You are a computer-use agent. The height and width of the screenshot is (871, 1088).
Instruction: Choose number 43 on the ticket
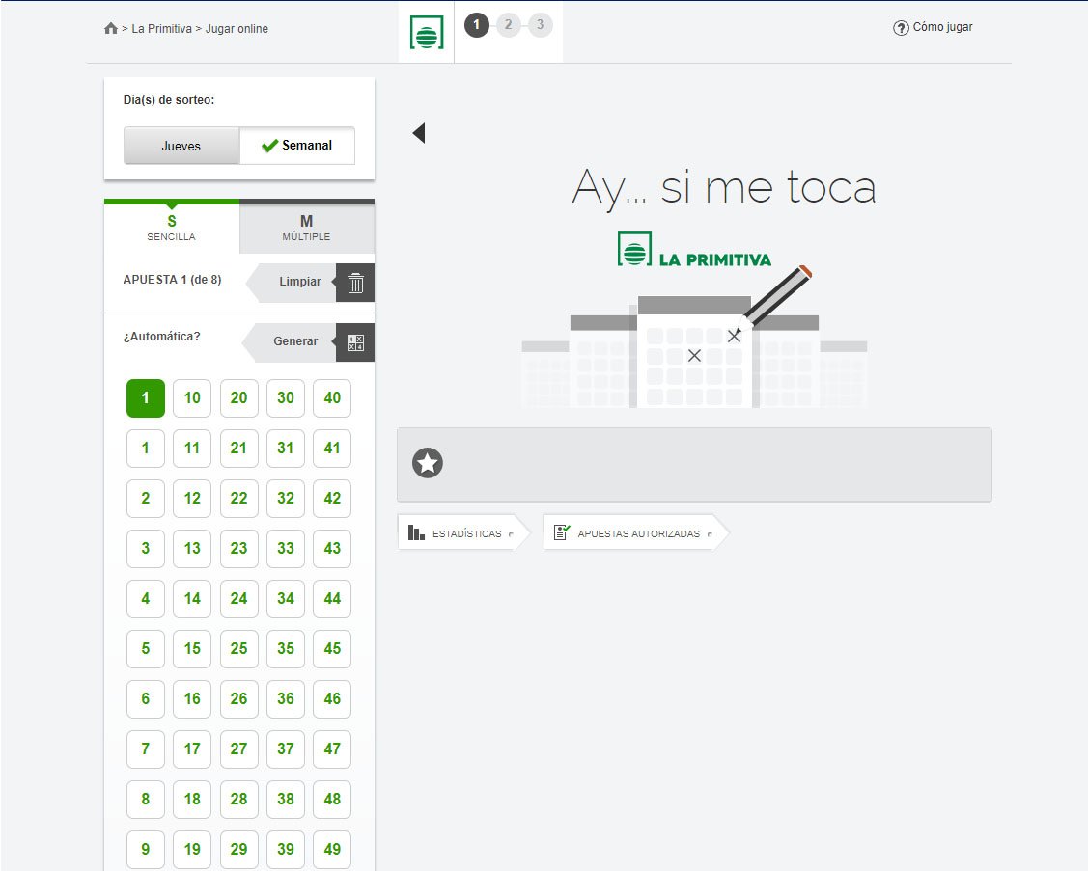coord(332,549)
